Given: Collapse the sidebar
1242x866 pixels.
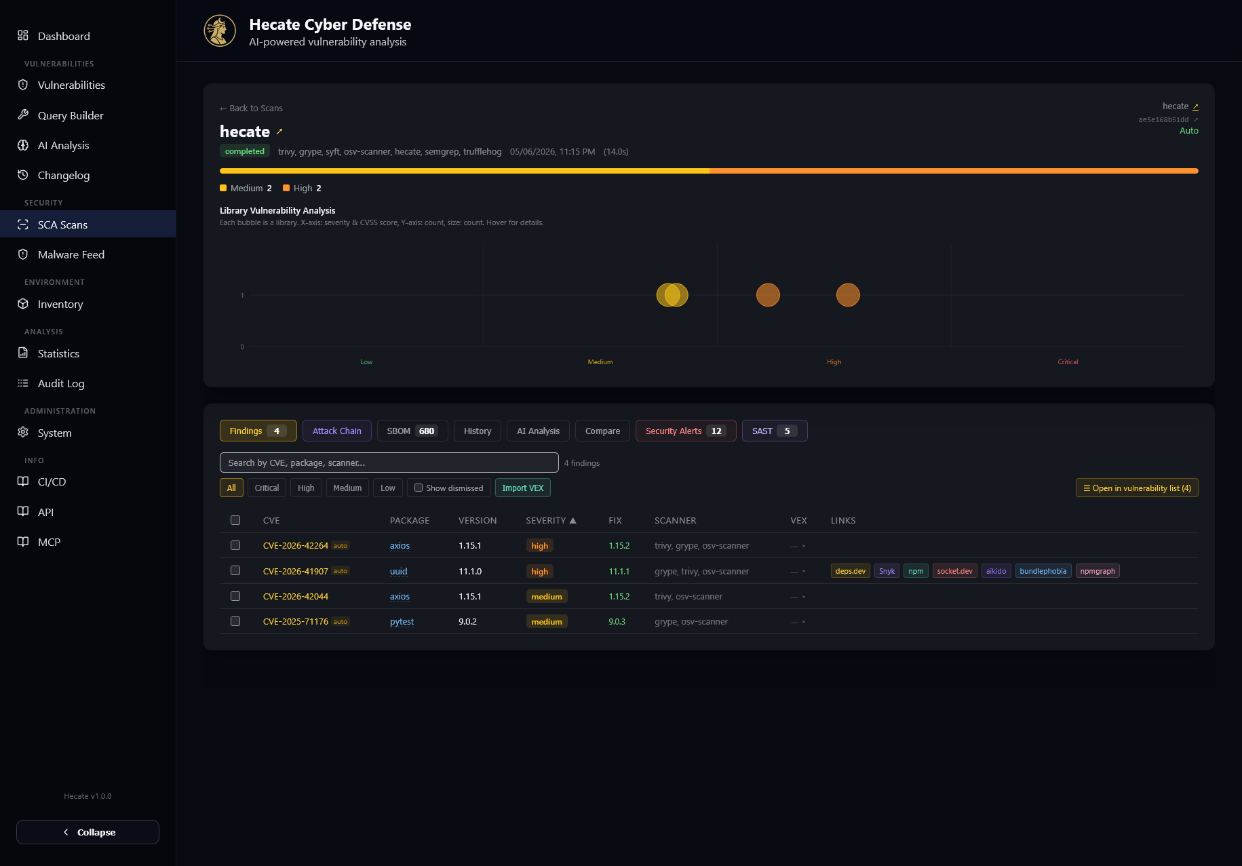Looking at the screenshot, I should point(88,832).
